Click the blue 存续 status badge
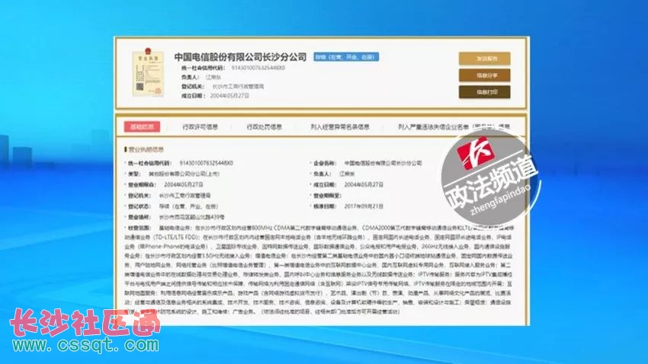Viewport: 648px width, 364px height. point(346,57)
